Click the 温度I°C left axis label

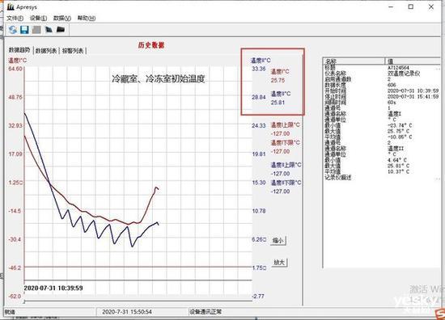(17, 61)
